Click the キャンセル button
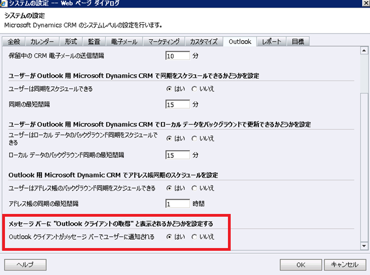370x275 pixels. click(x=345, y=265)
